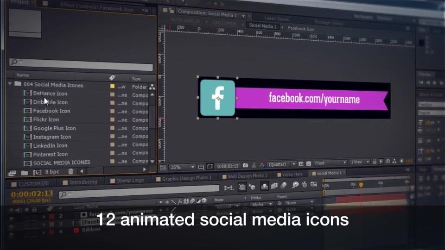Click the Brainstorm icon in timeline
Viewport: 445px width, 250px height.
[295, 185]
